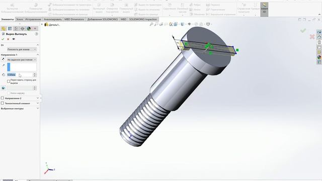Switch to the Эскиз tab
The height and width of the screenshot is (181, 322).
pos(20,19)
